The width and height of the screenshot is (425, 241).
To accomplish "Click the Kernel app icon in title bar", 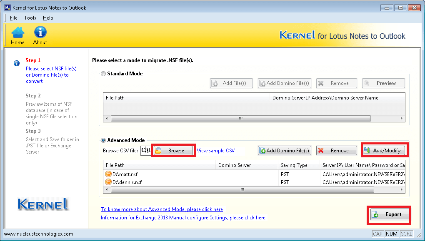I will tap(7, 7).
